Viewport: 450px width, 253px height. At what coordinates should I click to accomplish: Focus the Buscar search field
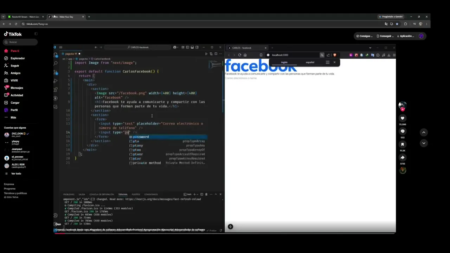(20, 42)
